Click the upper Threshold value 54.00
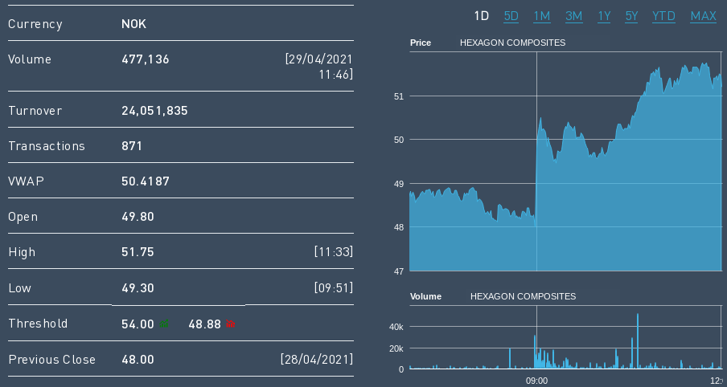This screenshot has width=727, height=387. (138, 324)
